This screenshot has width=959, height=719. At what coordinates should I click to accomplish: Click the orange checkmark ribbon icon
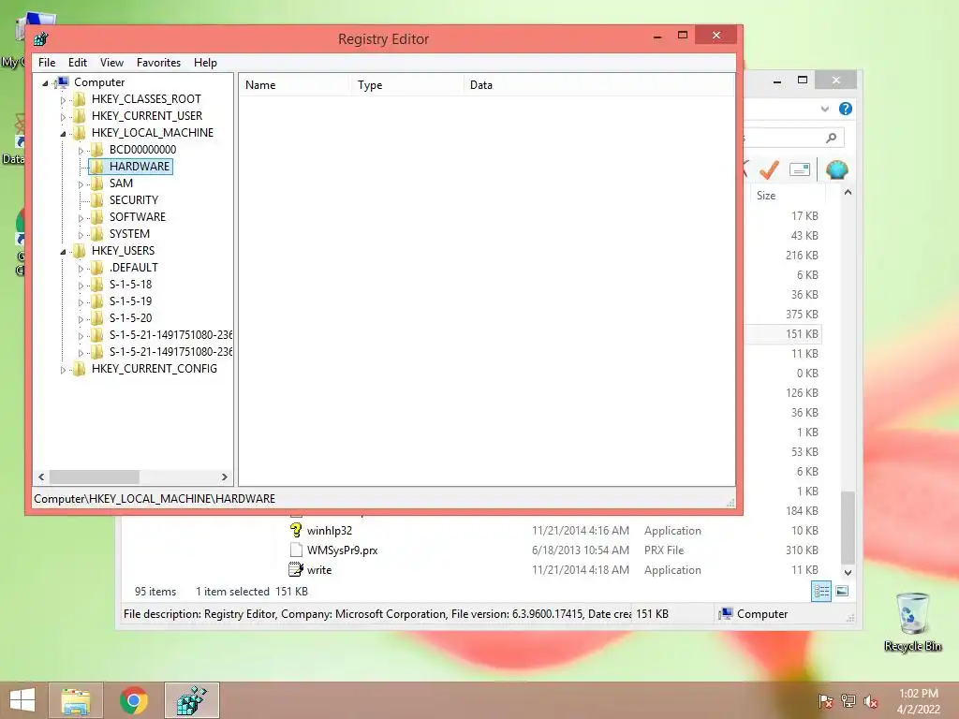769,170
